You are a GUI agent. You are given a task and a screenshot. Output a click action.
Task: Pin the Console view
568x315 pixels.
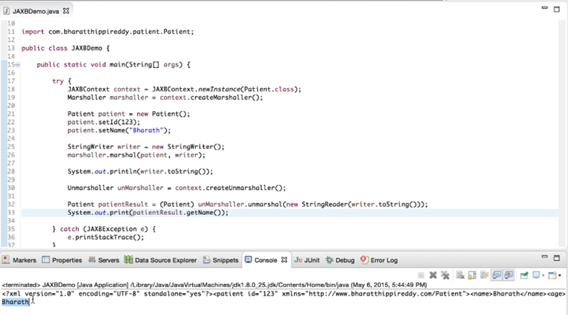[524, 275]
